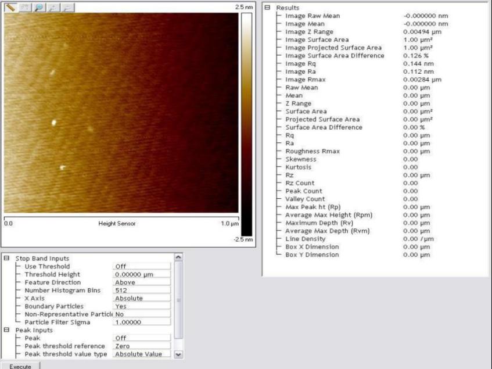Toggle the Use Threshold Off value
Screen dimensions: 492x369
click(x=142, y=266)
